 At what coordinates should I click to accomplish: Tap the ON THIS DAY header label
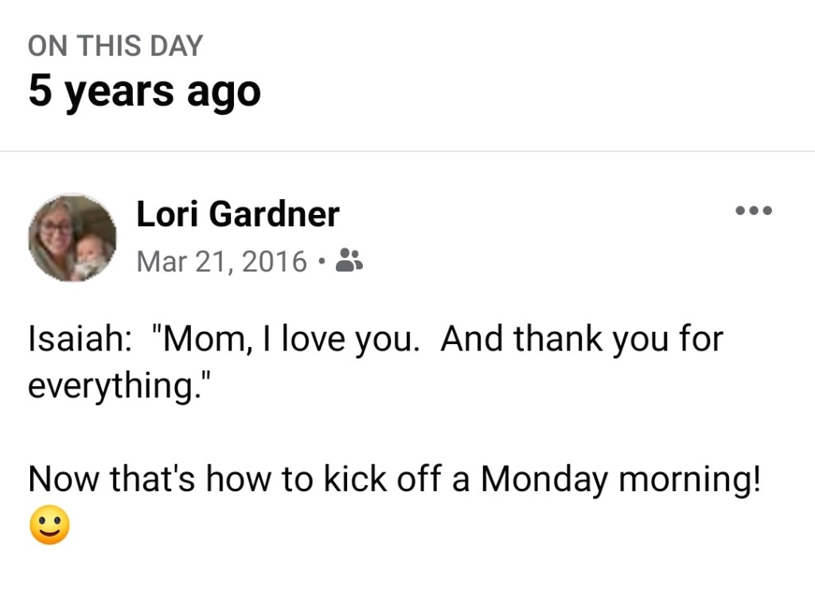pyautogui.click(x=115, y=46)
